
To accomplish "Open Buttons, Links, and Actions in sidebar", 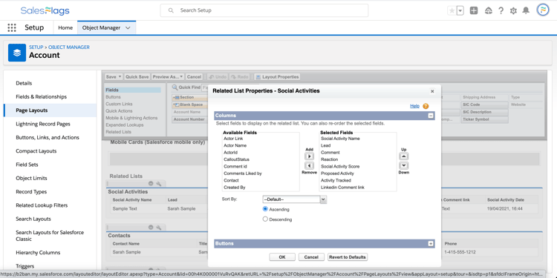I will coord(48,138).
